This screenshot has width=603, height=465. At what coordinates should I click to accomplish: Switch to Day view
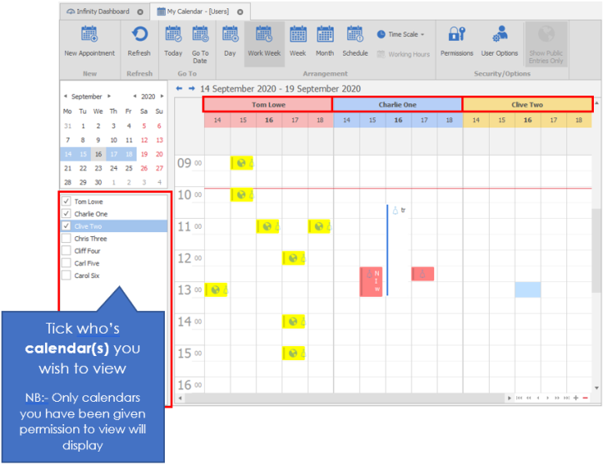click(x=230, y=36)
